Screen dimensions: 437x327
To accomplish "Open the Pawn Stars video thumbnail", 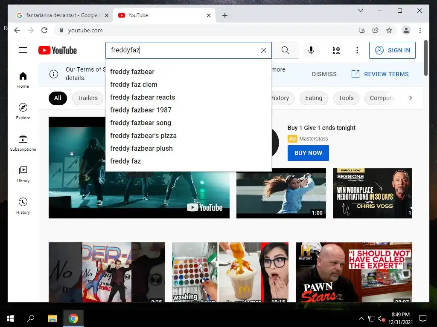I will [x=354, y=272].
